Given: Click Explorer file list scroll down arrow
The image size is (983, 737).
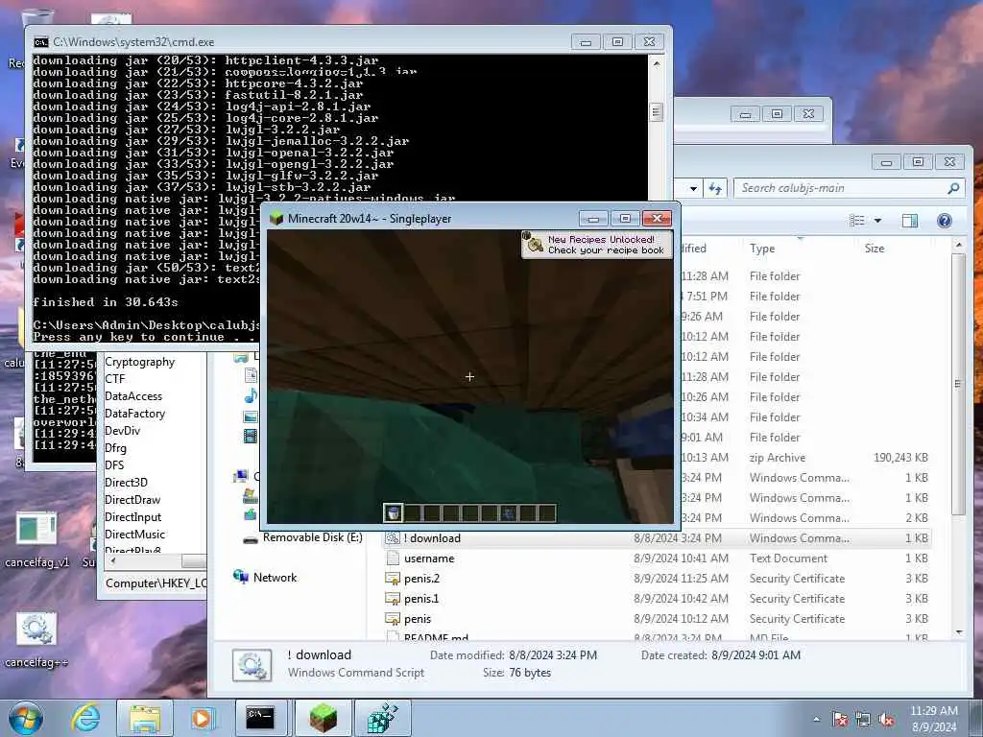Looking at the screenshot, I should coord(959,632).
